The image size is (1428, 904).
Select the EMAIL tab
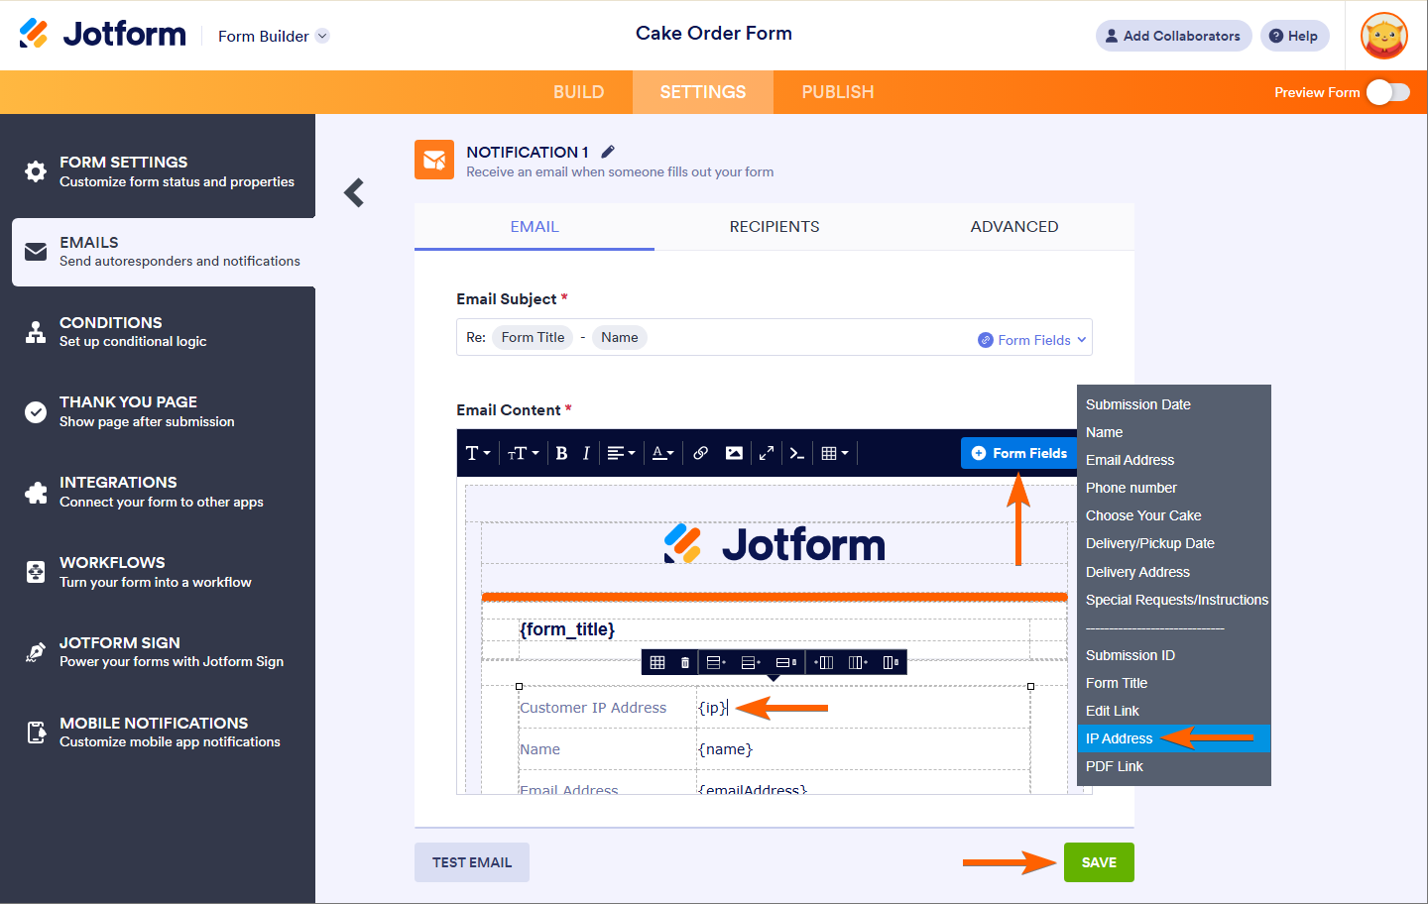(535, 227)
